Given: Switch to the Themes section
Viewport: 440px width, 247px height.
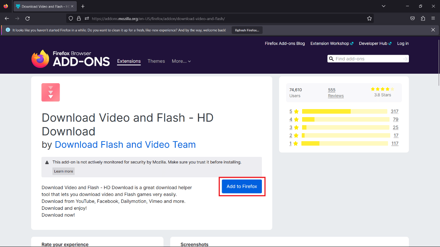Looking at the screenshot, I should tap(156, 61).
